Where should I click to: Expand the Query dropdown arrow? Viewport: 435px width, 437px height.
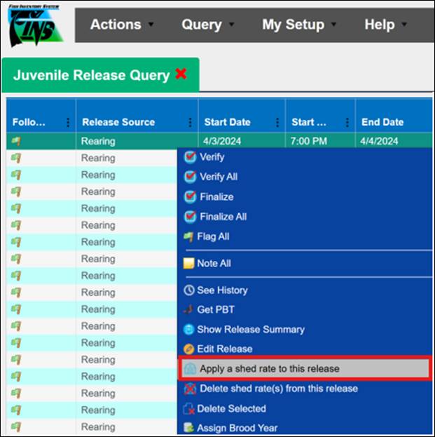231,25
